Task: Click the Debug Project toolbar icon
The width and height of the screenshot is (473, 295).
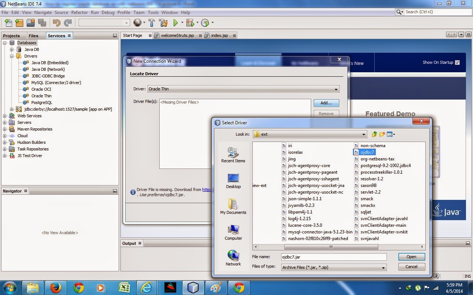Action: (190, 23)
